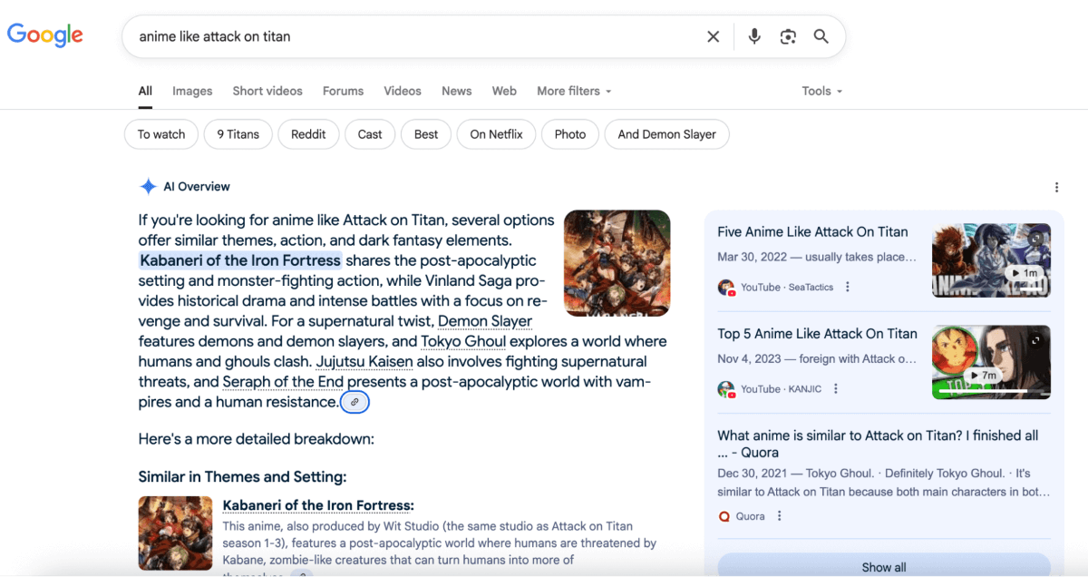
Task: Open options for SeaTactics video result
Action: click(848, 288)
